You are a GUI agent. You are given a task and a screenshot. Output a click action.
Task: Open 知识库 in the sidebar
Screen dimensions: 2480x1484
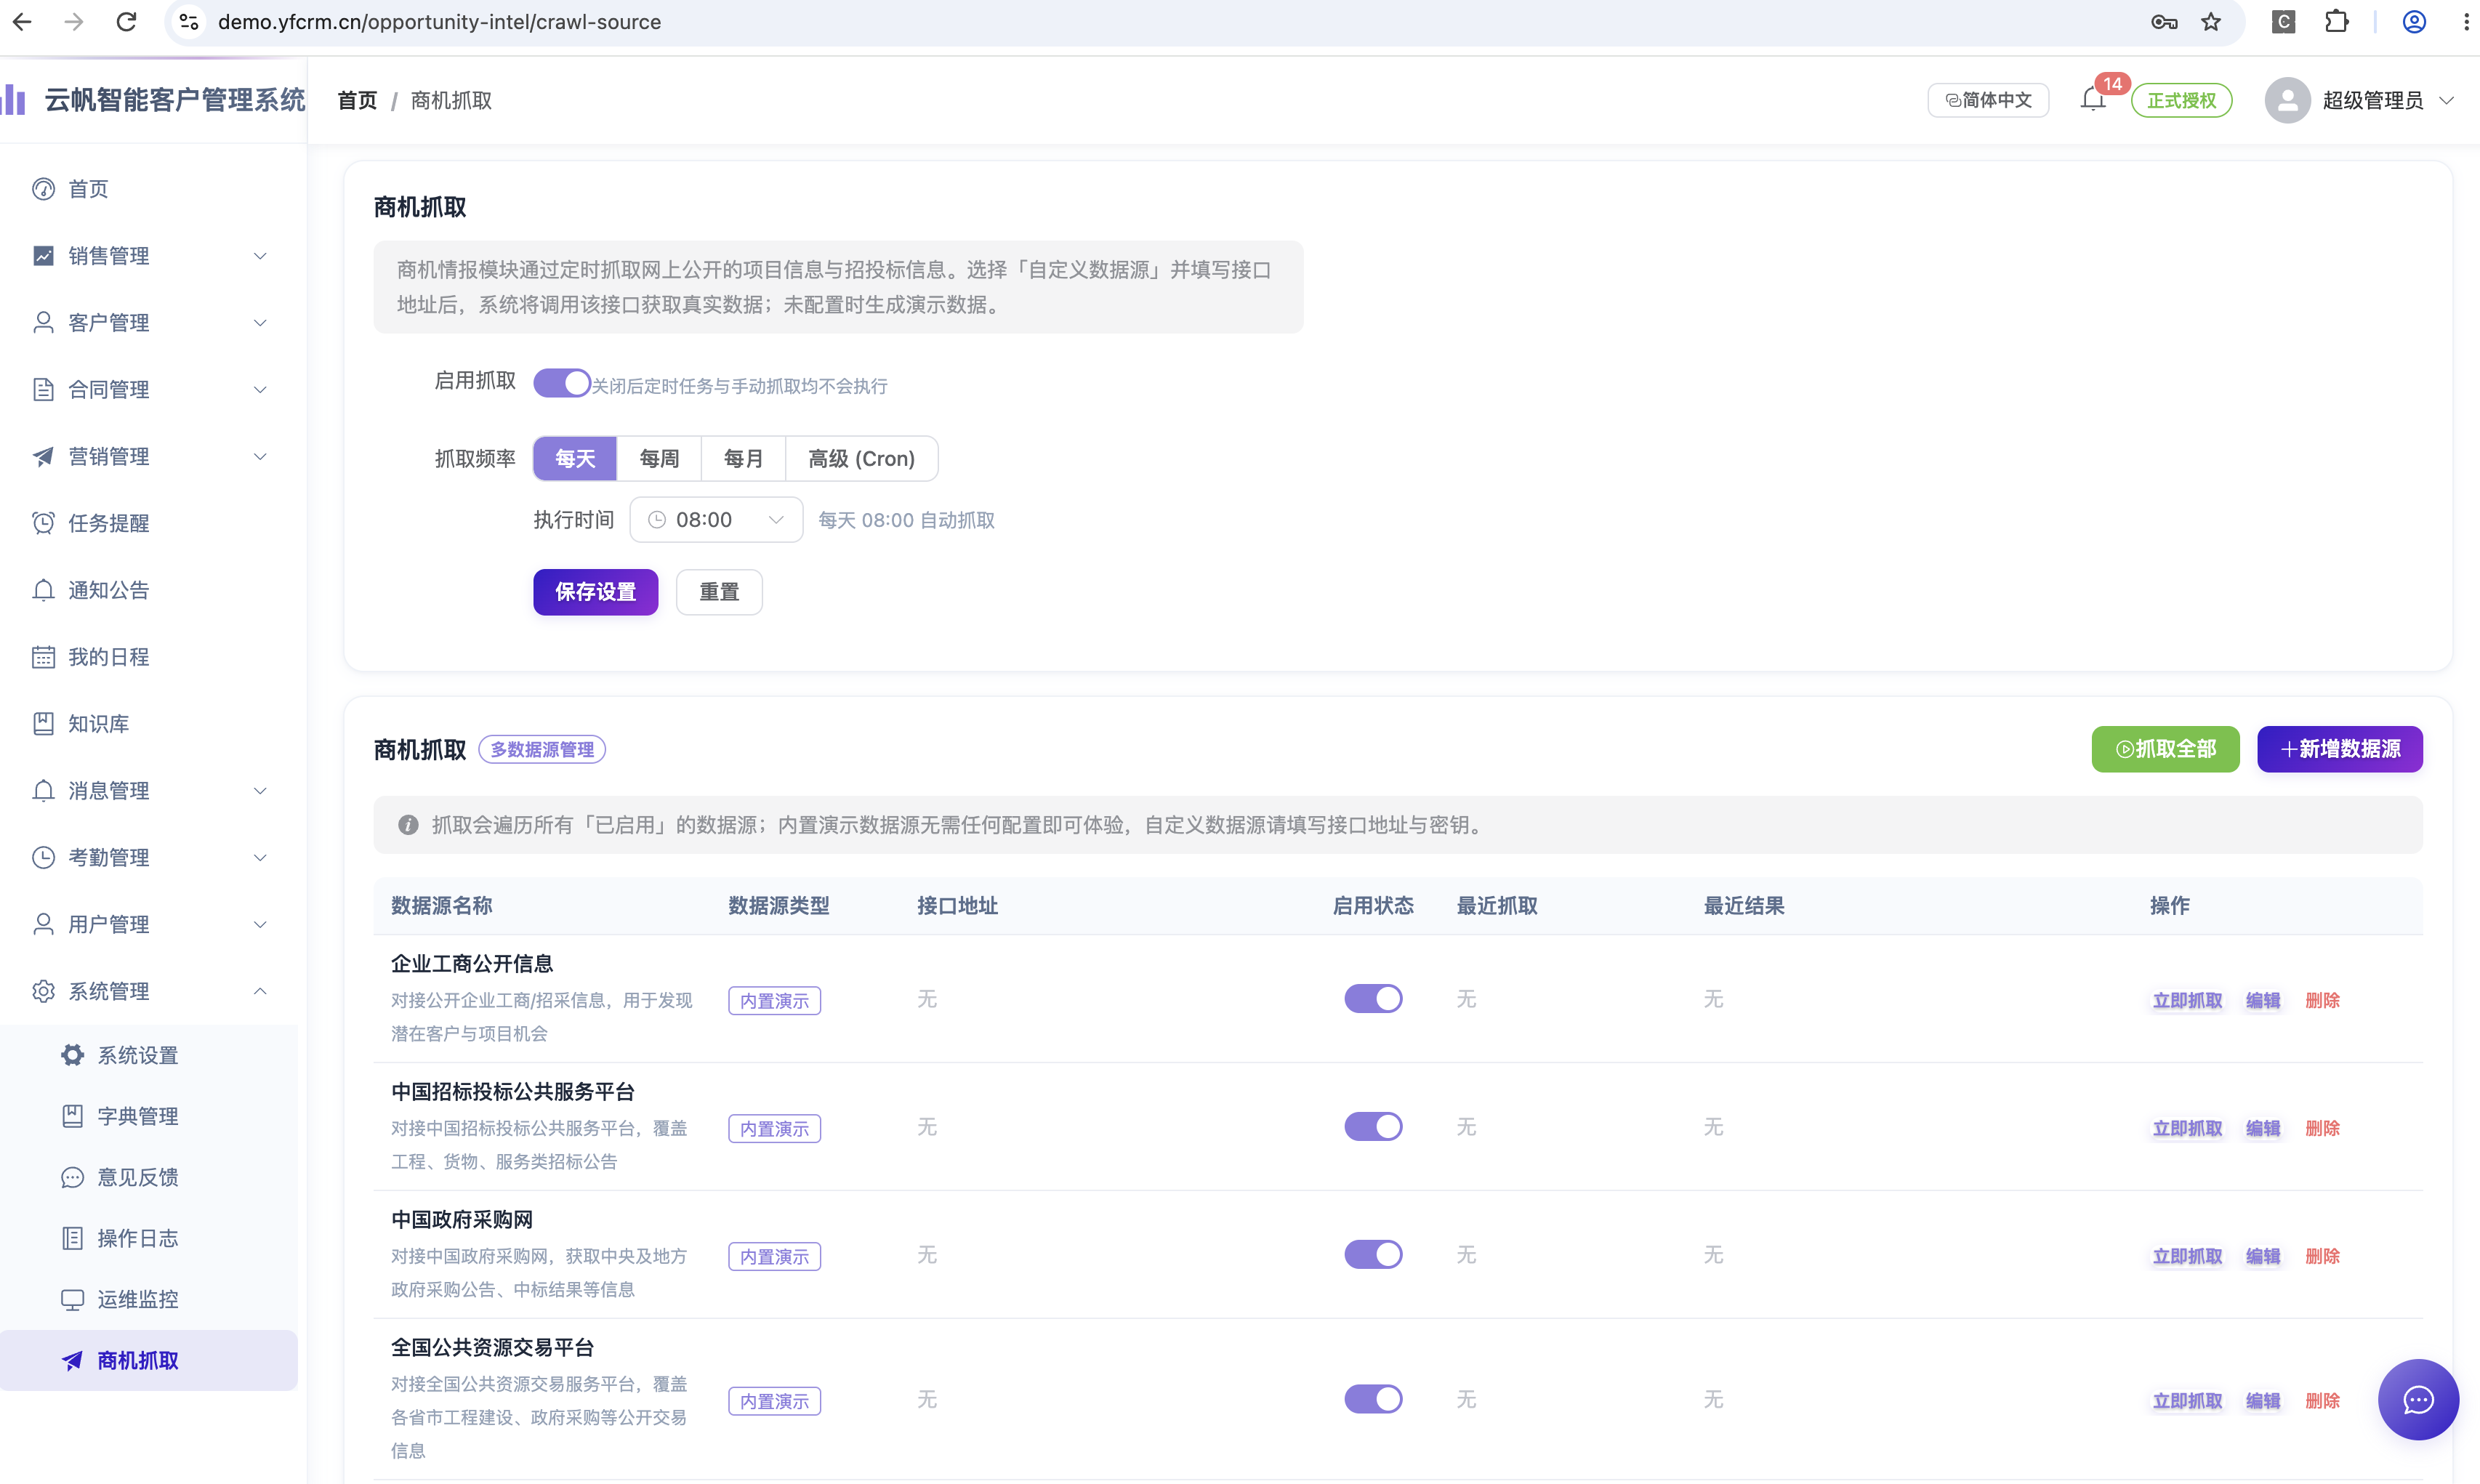coord(150,724)
